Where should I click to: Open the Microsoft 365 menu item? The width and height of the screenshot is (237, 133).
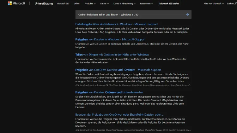click(x=63, y=3)
